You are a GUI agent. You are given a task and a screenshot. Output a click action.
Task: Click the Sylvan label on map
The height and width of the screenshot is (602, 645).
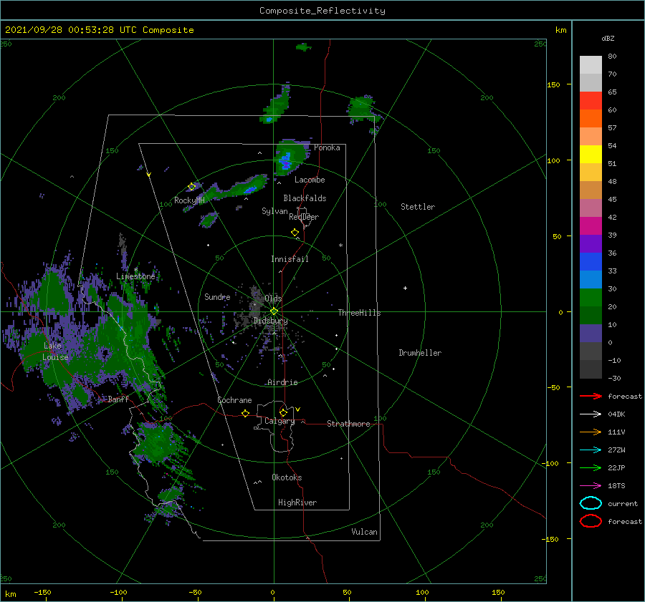(x=274, y=211)
